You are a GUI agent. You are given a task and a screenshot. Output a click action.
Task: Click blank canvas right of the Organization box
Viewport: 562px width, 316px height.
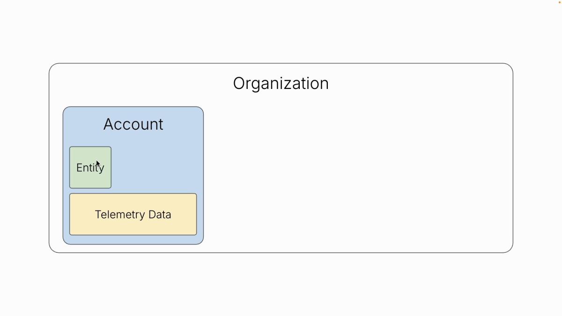tap(538, 159)
